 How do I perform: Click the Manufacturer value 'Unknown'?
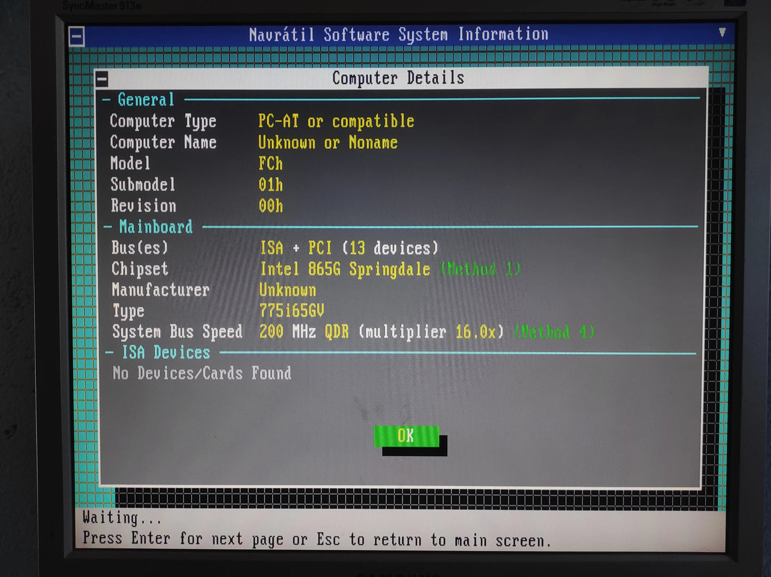[x=288, y=290]
